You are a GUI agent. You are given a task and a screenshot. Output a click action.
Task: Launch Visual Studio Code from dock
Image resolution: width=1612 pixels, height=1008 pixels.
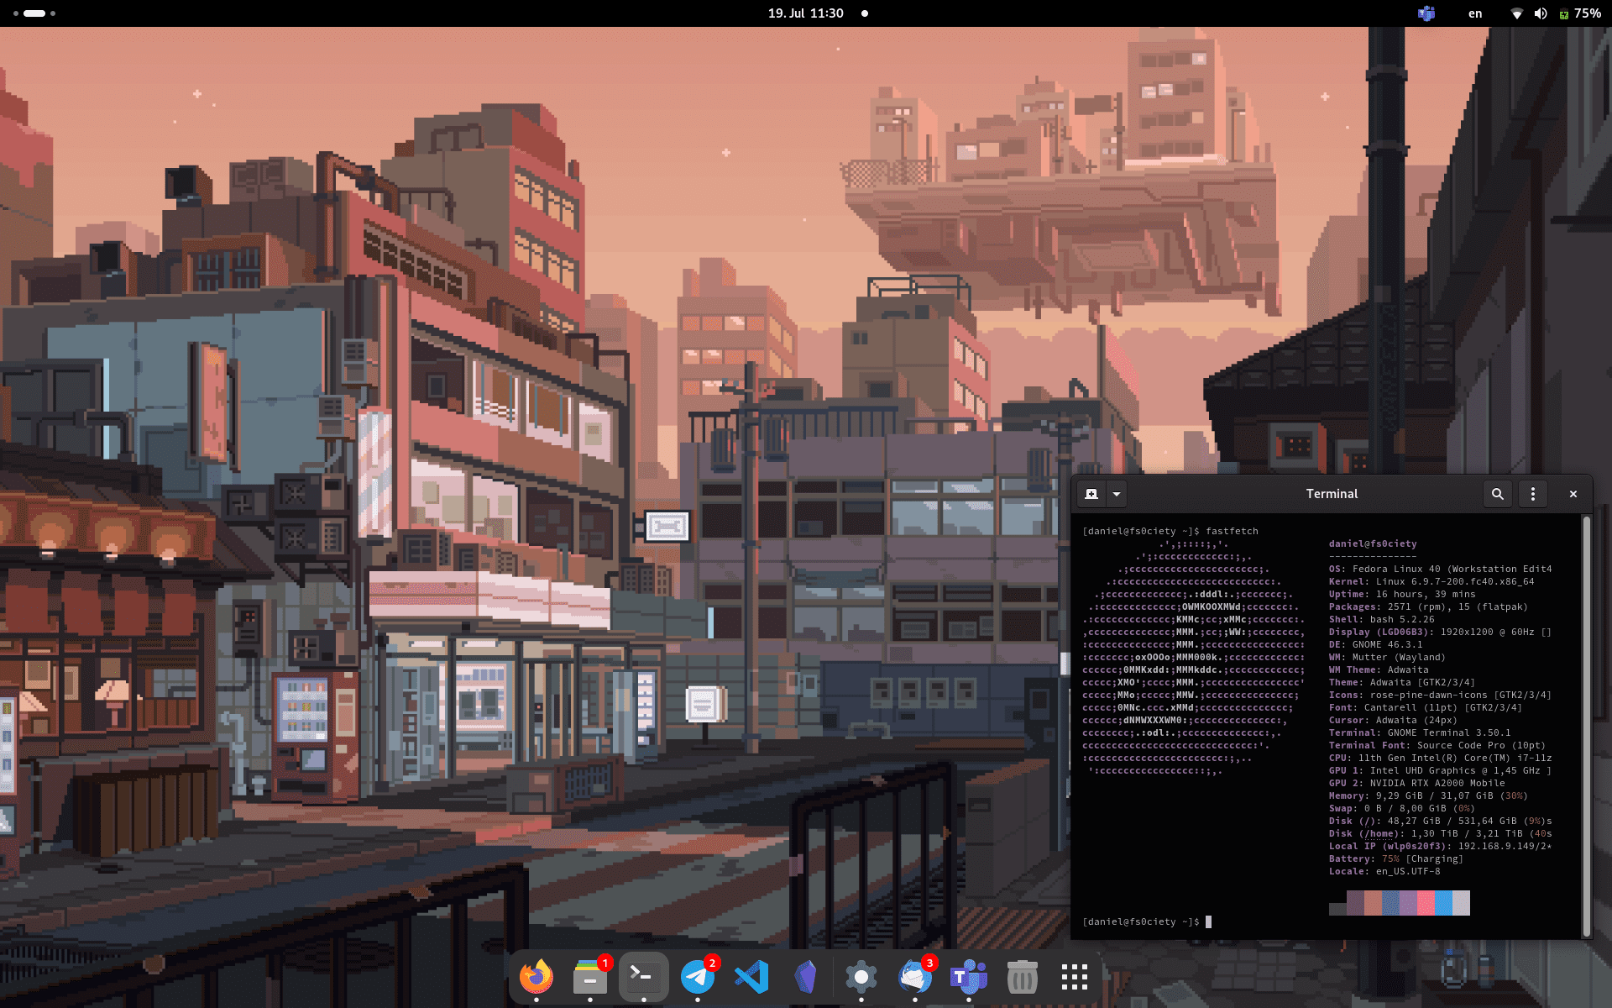click(x=751, y=977)
